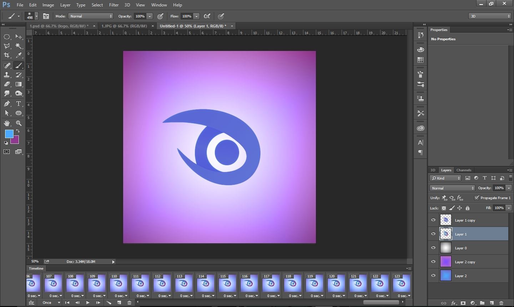Open frame 114 delay time menu
Viewport: 514px width, 307px height.
pos(208,296)
